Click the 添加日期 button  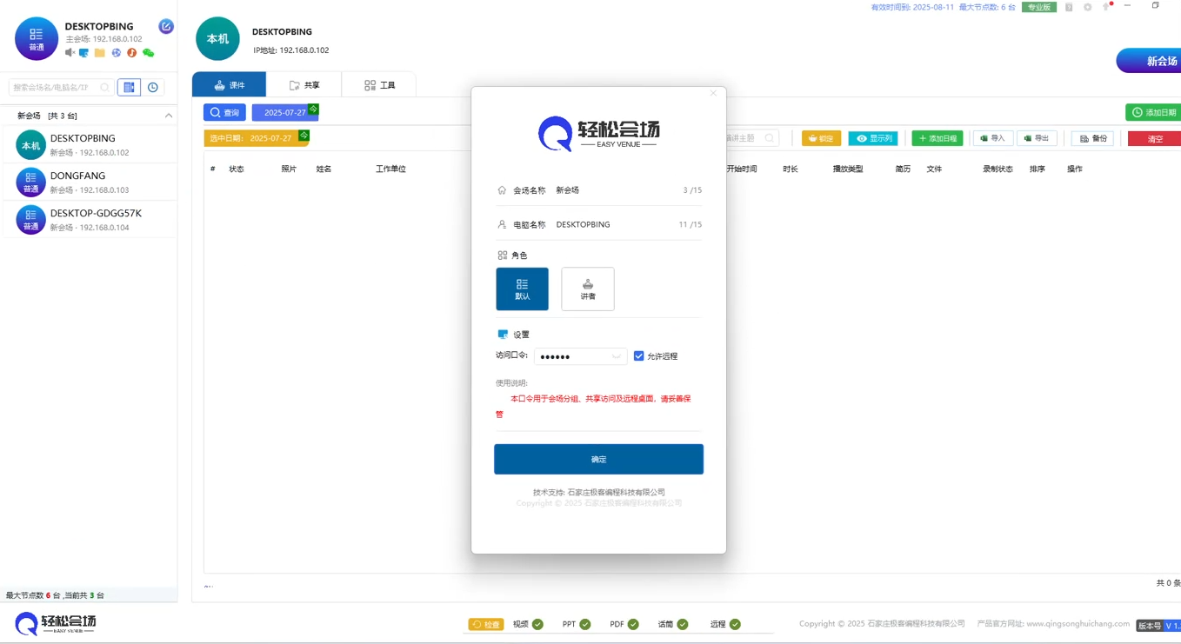(x=1153, y=112)
